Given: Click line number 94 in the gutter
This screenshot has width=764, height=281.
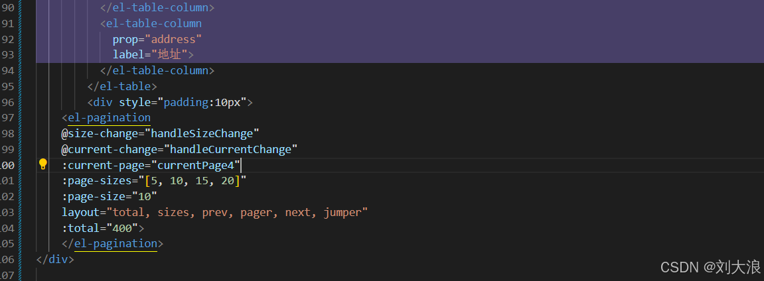Looking at the screenshot, I should [x=8, y=71].
